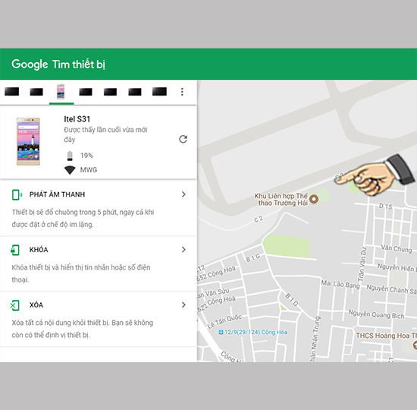Expand the Khóa option chevron arrow
This screenshot has height=410, width=417.
183,249
